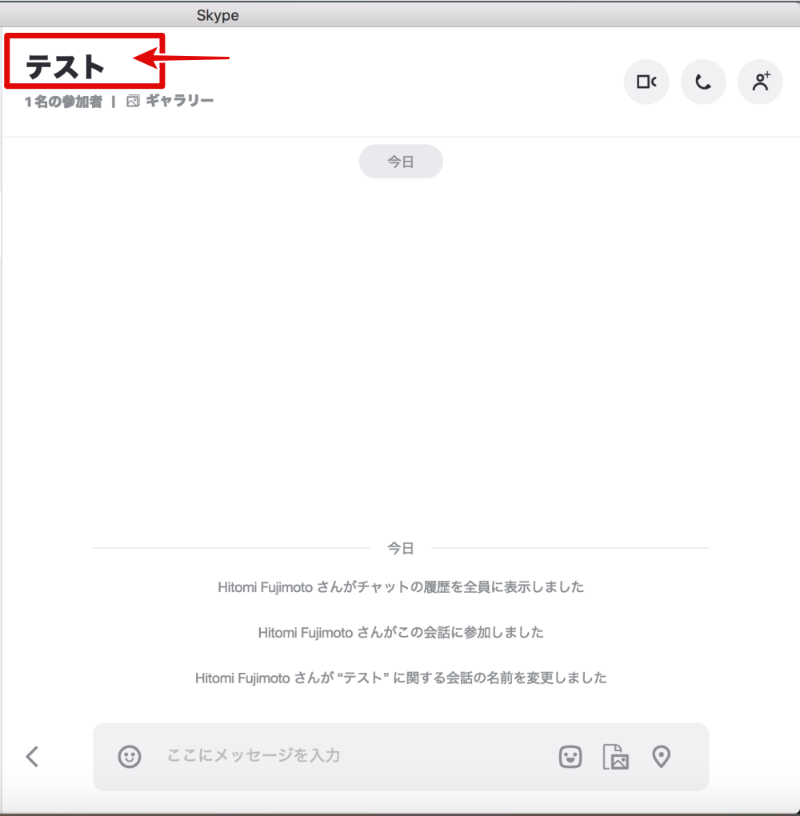The image size is (800, 816).
Task: Click the テスト conversation title
Action: (65, 67)
